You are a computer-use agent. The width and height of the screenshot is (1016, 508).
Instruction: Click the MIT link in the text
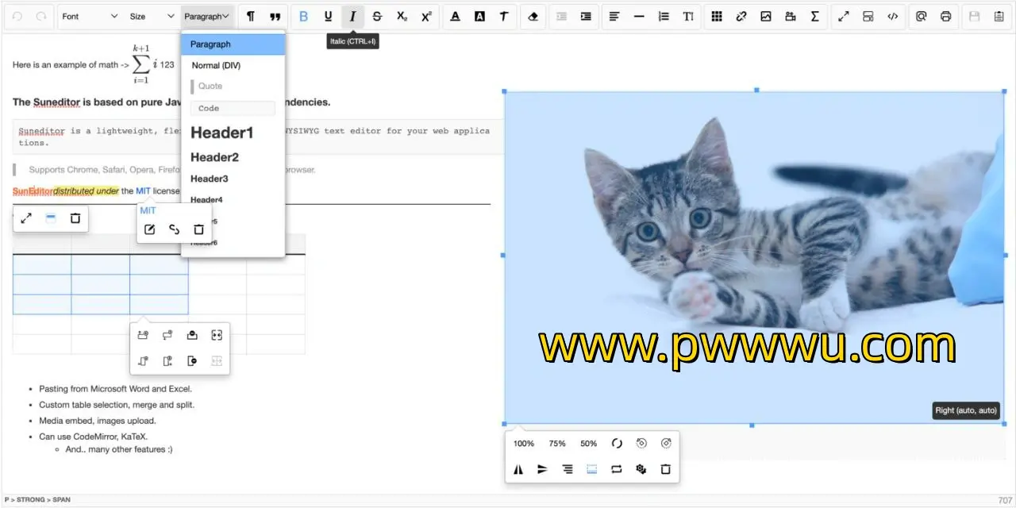[x=143, y=191]
